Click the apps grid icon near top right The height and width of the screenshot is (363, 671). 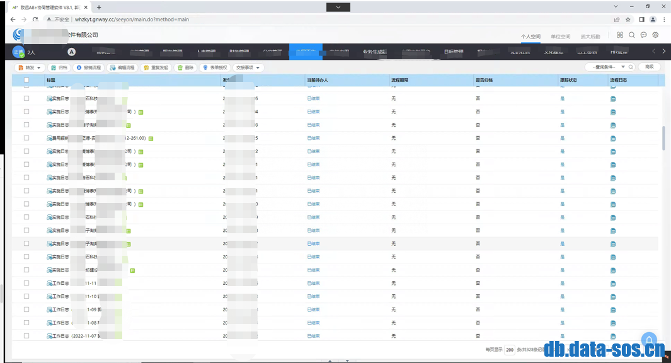(x=620, y=36)
